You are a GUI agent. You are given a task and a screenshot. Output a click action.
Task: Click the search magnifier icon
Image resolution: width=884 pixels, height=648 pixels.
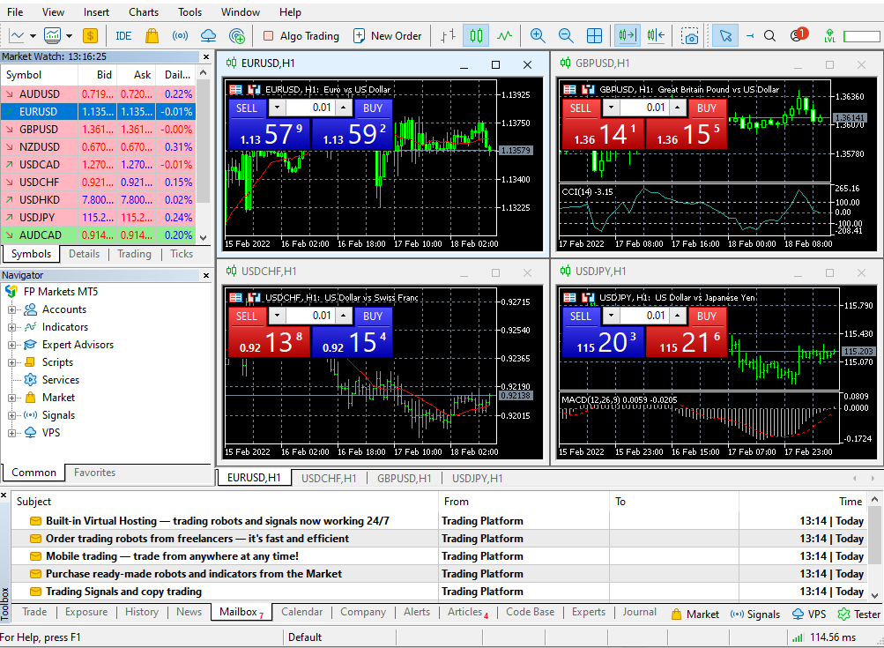coord(769,36)
